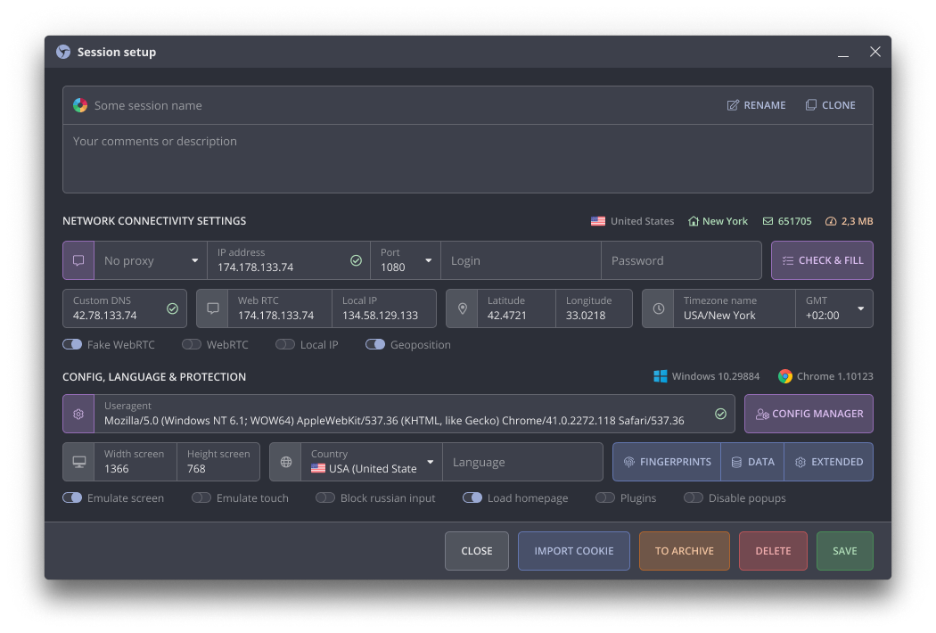
Task: Click the Local IP field
Action: [x=384, y=308]
